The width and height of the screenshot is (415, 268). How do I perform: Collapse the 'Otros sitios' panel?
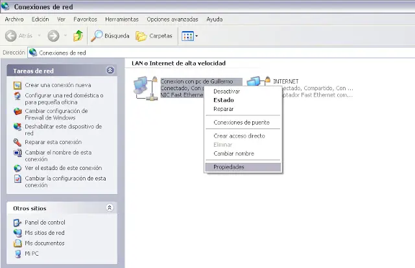tap(110, 208)
